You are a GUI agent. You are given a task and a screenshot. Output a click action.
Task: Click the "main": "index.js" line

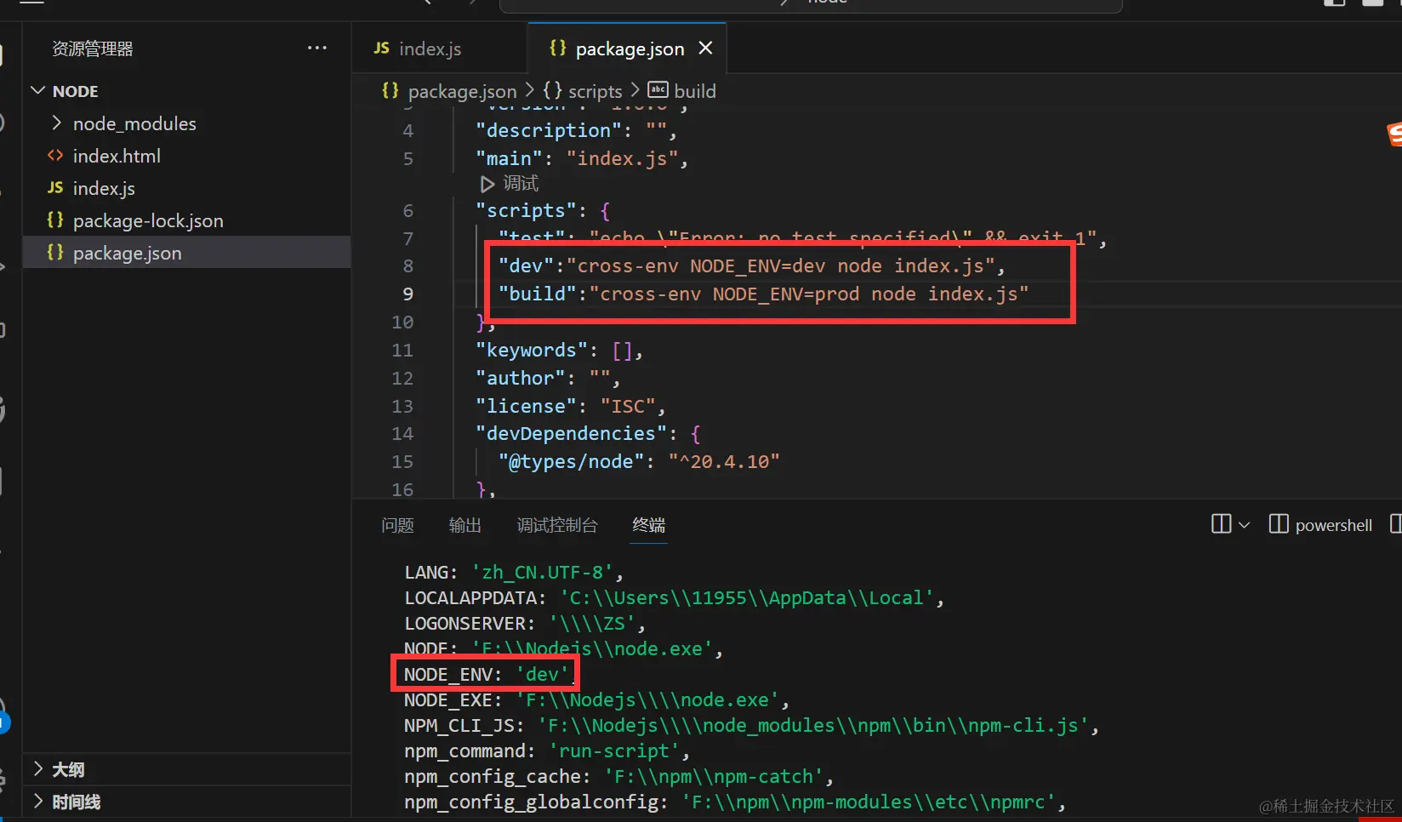[x=581, y=159]
